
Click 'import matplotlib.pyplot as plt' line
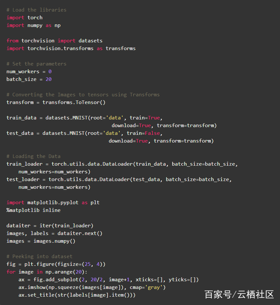click(x=53, y=203)
